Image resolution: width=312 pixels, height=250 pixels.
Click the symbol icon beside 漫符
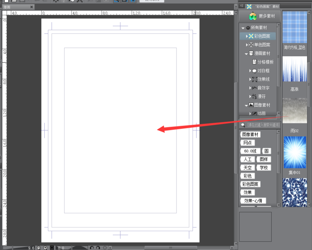[254, 96]
